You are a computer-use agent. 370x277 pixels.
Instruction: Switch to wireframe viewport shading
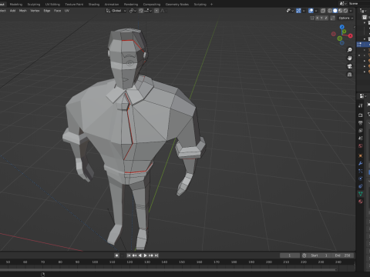point(330,11)
